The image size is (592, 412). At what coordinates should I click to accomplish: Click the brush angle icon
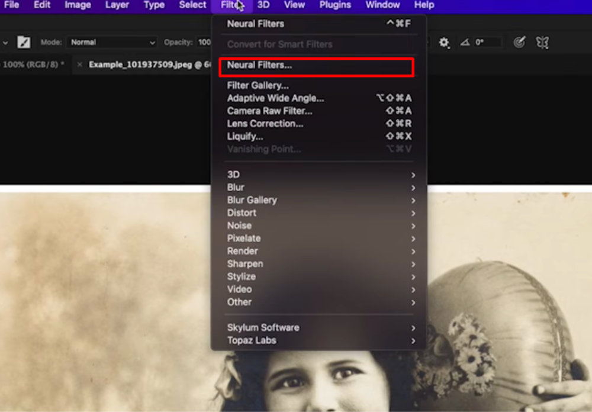(x=465, y=43)
